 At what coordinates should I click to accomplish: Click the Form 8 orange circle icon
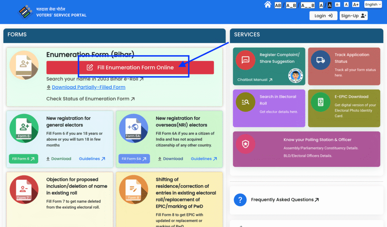133,189
